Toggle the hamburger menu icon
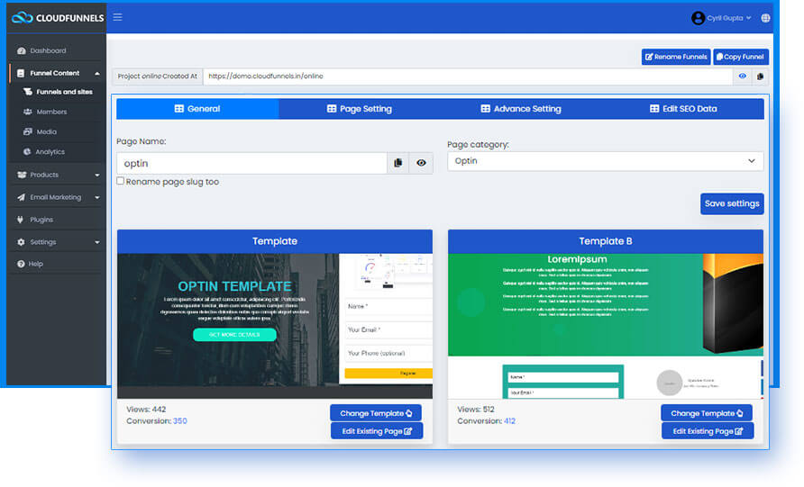The image size is (804, 487). [x=117, y=17]
